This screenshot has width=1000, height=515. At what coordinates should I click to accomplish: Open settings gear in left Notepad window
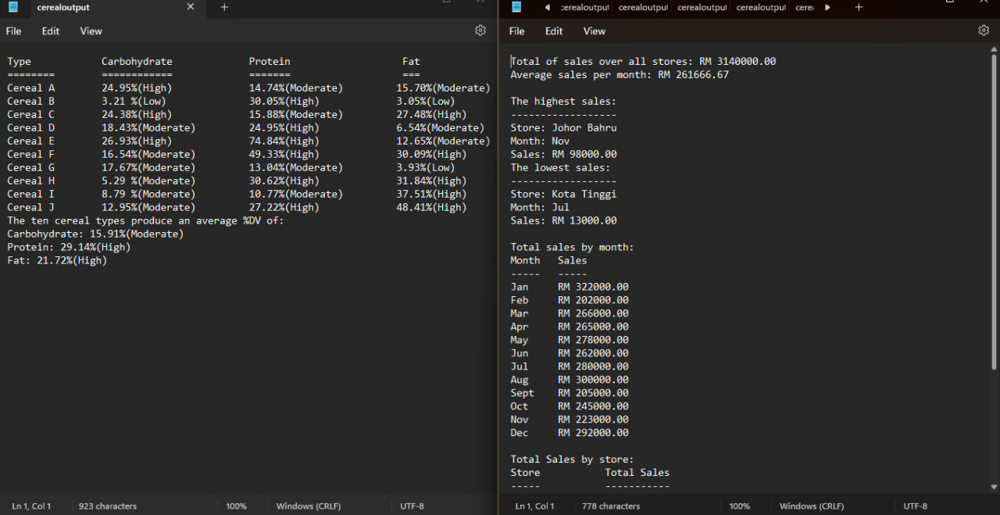click(x=480, y=30)
